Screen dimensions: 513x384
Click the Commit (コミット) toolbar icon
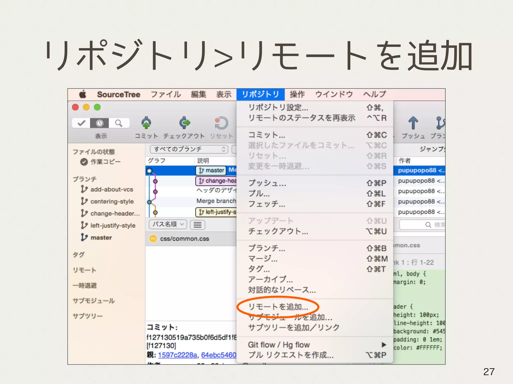pyautogui.click(x=146, y=123)
